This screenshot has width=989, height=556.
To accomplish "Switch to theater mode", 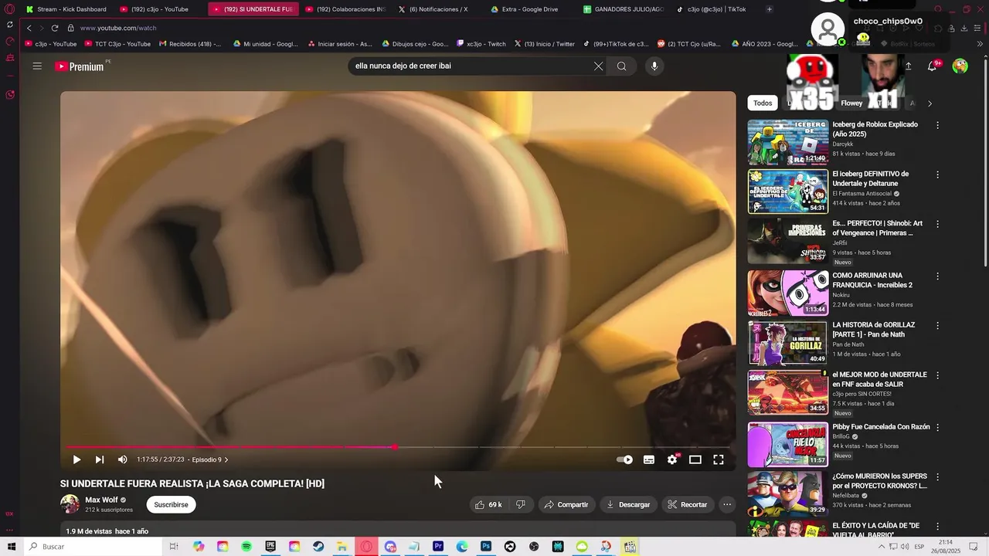I will pyautogui.click(x=695, y=459).
